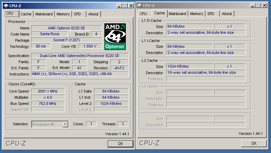
Task: Click the L1 Data value in CPU tab
Action: [x=111, y=91]
